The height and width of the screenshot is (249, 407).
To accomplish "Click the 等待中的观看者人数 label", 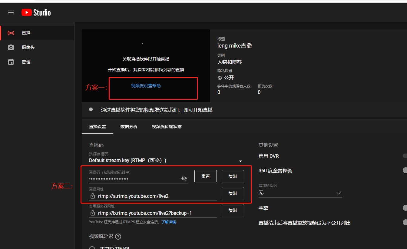I will point(234,86).
